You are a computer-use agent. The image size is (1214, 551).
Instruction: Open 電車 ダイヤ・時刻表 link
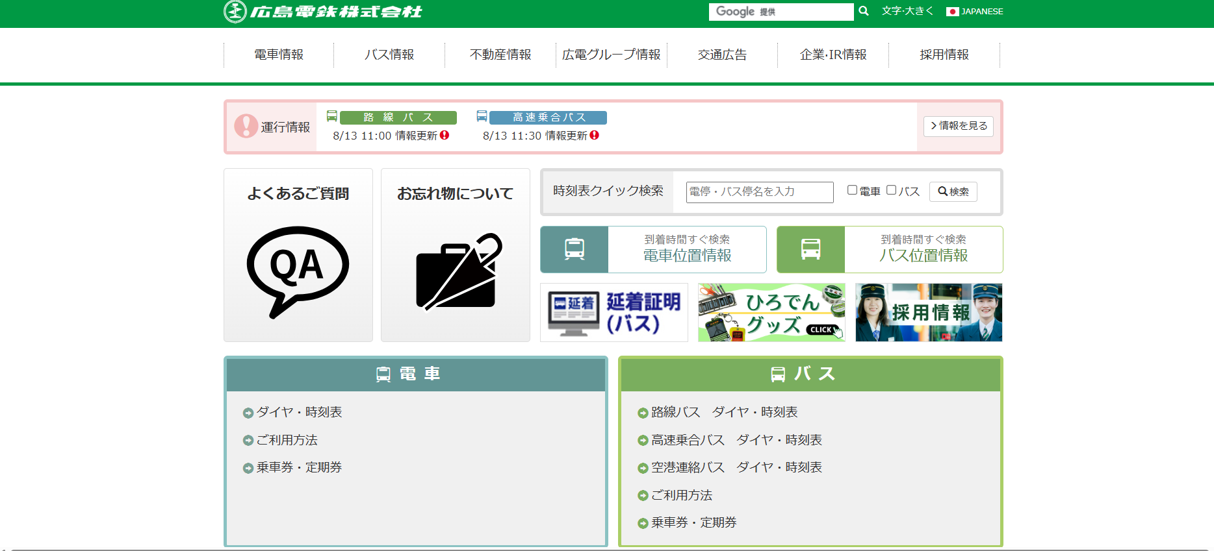pos(299,412)
